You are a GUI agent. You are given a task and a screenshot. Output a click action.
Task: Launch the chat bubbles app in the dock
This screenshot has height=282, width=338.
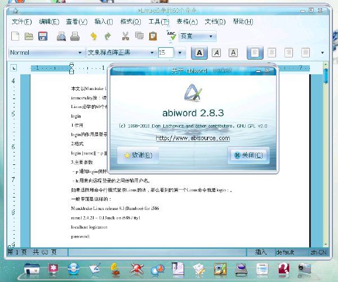(158, 269)
